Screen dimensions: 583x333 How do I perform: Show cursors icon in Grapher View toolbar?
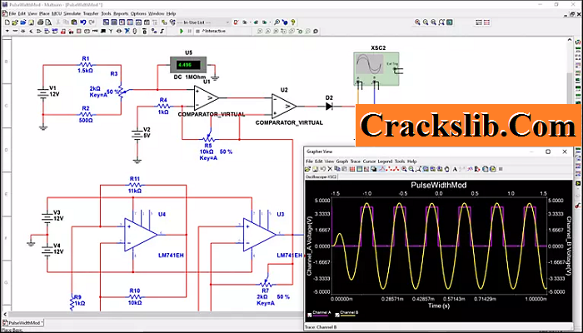click(x=366, y=169)
